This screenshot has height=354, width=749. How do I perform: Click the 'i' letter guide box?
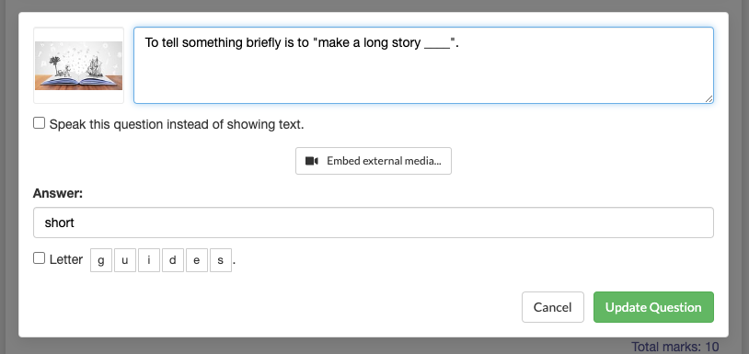coord(149,260)
